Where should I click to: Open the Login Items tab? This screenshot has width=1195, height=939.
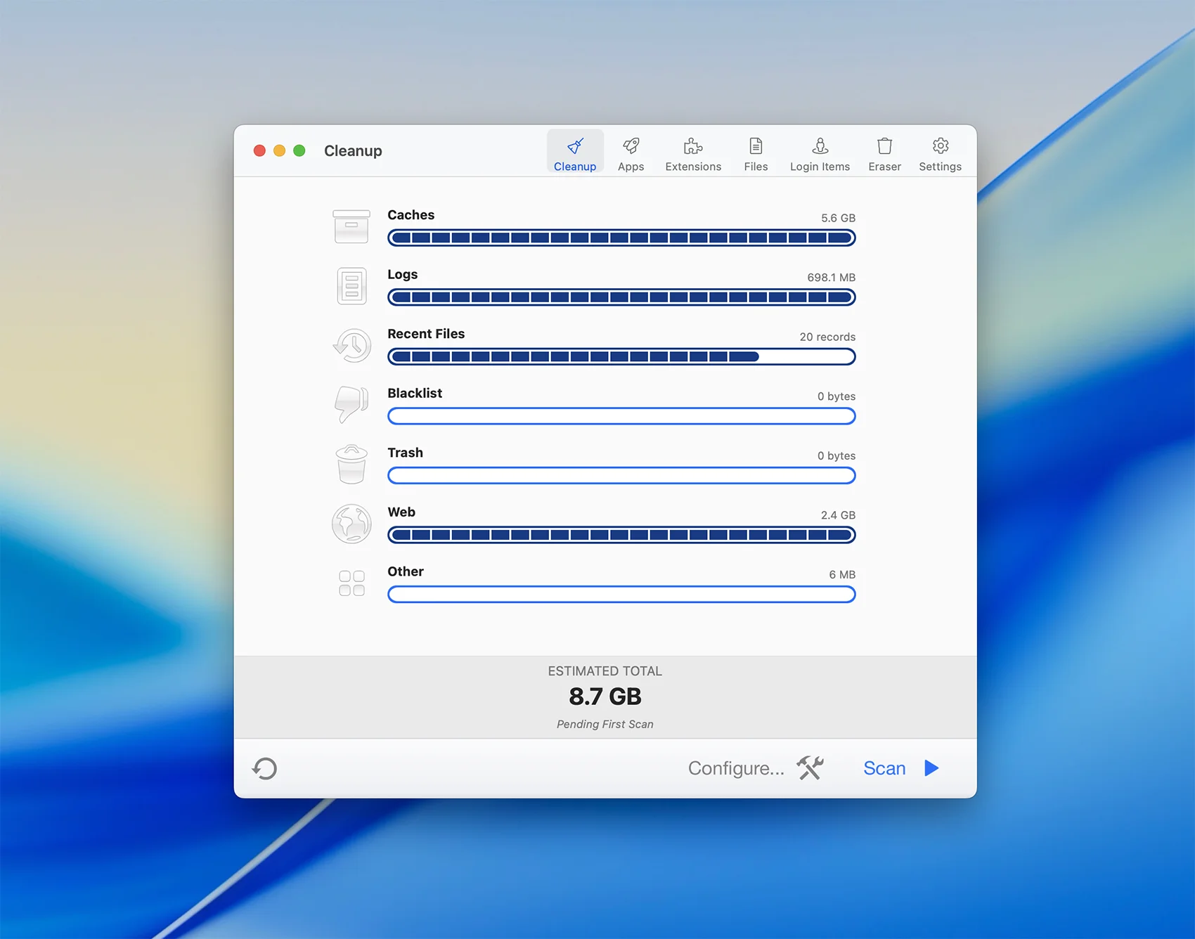point(820,154)
